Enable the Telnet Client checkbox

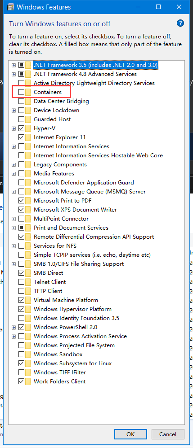pos(21,282)
